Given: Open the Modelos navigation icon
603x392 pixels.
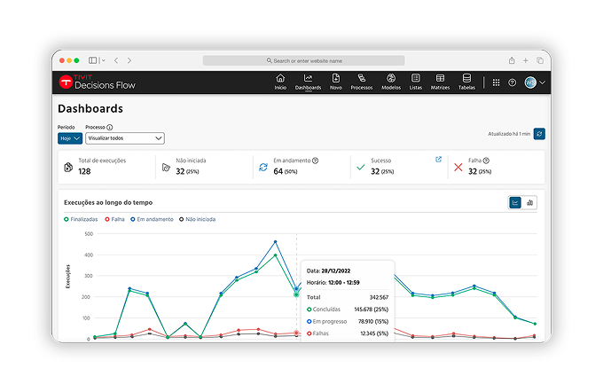Looking at the screenshot, I should point(390,80).
